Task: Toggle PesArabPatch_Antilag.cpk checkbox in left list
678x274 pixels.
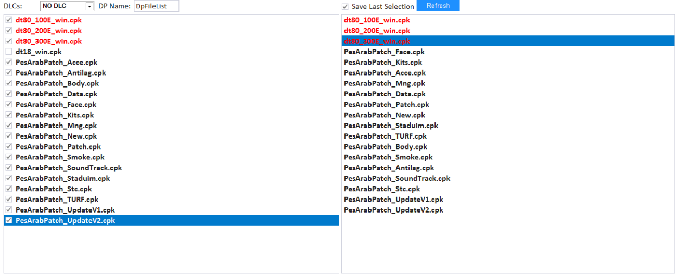Action: pyautogui.click(x=8, y=72)
